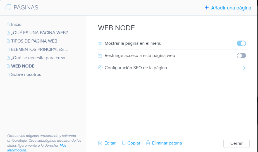The width and height of the screenshot is (258, 152).
Task: Click the home icon beside Inicio
Action: 8,24
